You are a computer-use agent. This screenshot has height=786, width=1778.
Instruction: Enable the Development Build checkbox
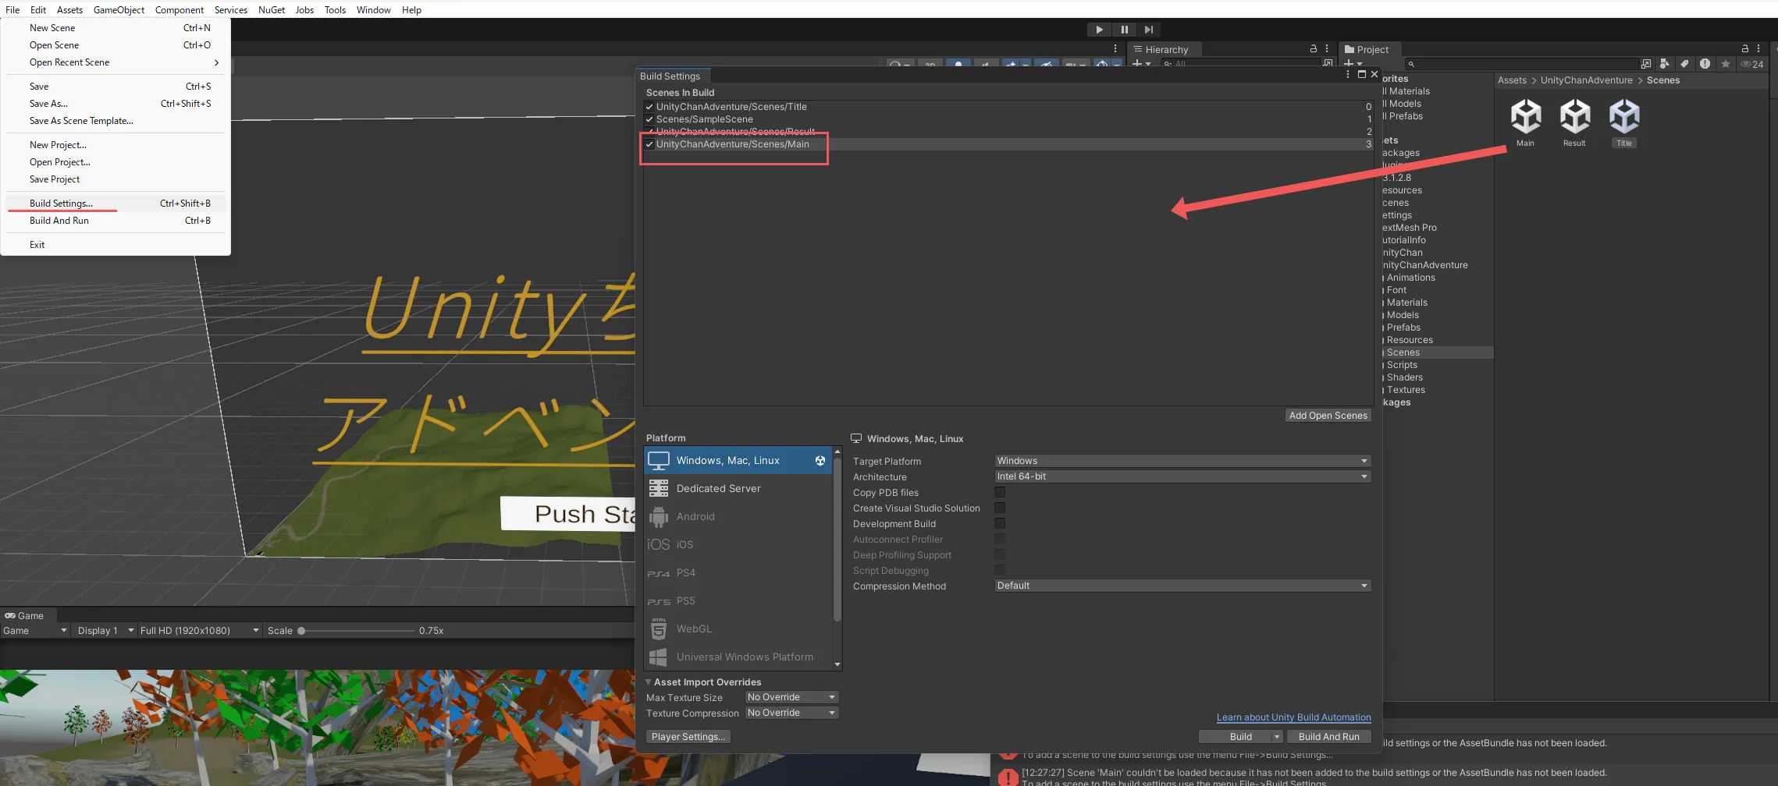(x=1000, y=524)
